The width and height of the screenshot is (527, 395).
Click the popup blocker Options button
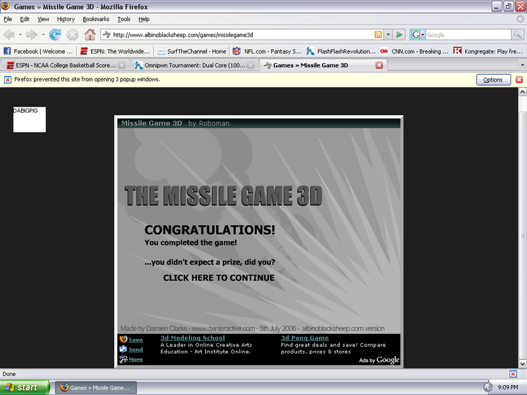point(493,80)
